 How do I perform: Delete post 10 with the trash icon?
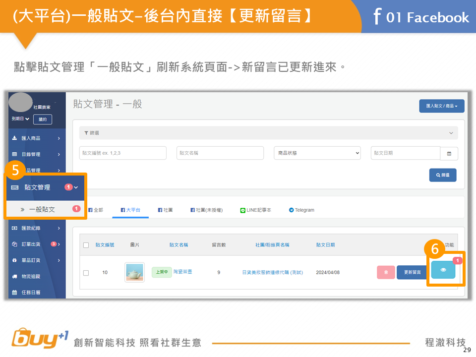click(x=386, y=272)
